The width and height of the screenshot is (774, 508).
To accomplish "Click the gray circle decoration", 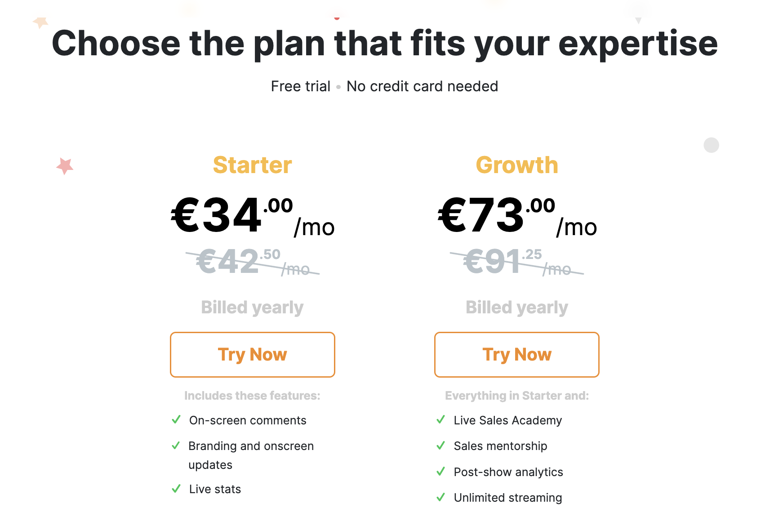I will [x=711, y=145].
